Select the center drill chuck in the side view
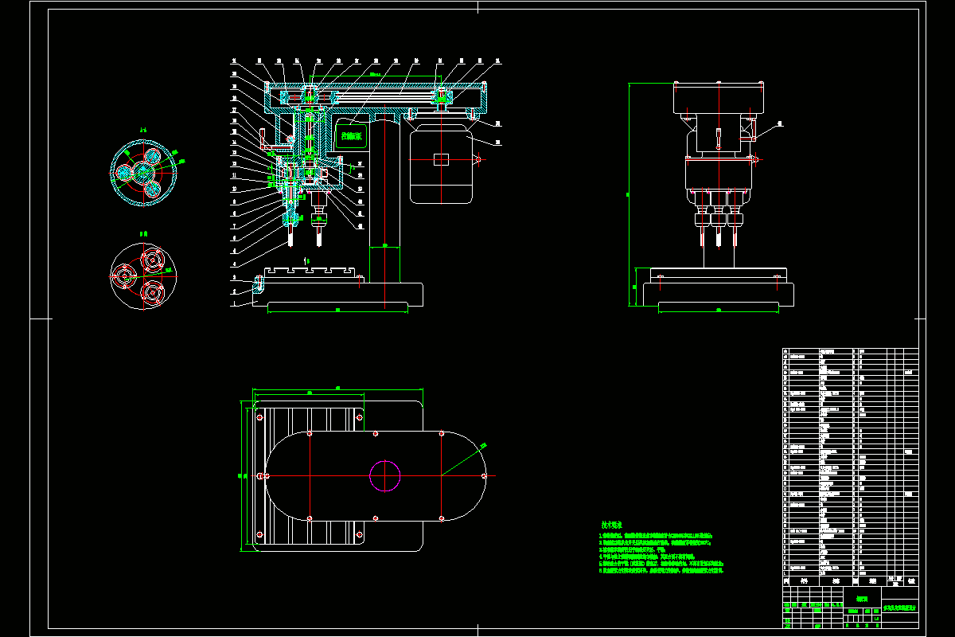Viewport: 955px width, 637px height. click(719, 220)
